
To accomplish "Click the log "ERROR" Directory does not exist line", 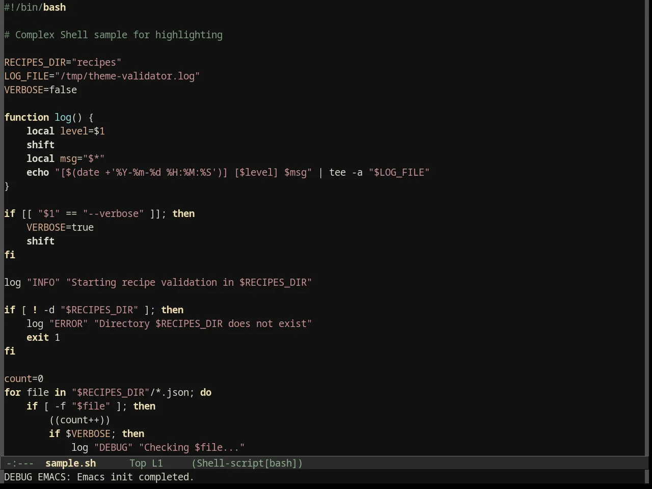I will [x=169, y=323].
